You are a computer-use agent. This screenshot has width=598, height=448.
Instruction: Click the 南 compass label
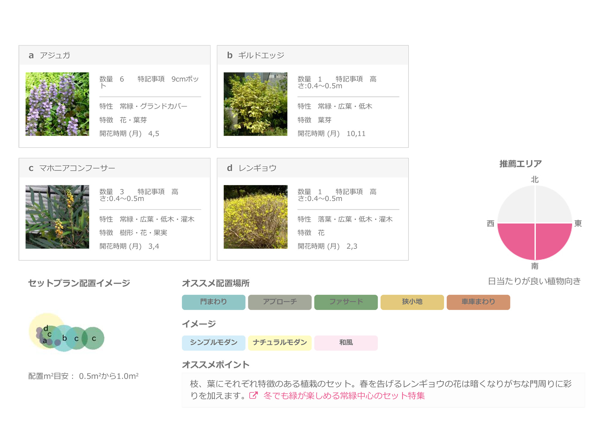[x=535, y=266]
